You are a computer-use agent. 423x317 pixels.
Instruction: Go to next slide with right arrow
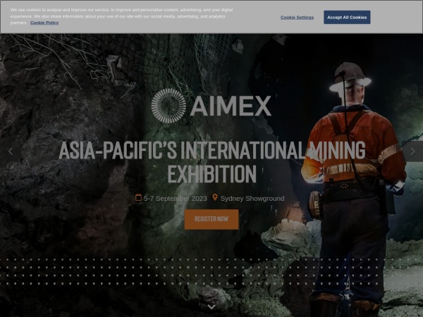point(412,151)
